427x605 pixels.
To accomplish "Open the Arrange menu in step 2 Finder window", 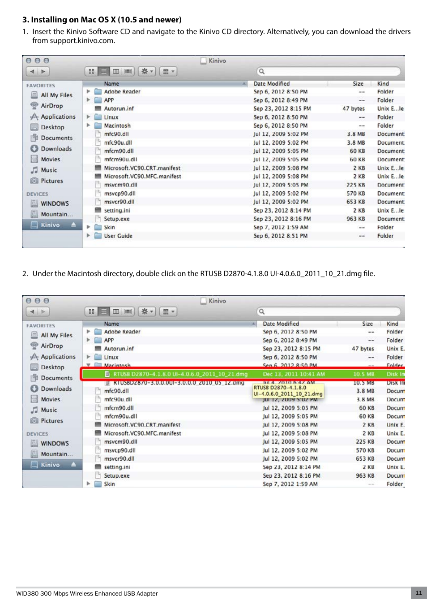I will (168, 311).
